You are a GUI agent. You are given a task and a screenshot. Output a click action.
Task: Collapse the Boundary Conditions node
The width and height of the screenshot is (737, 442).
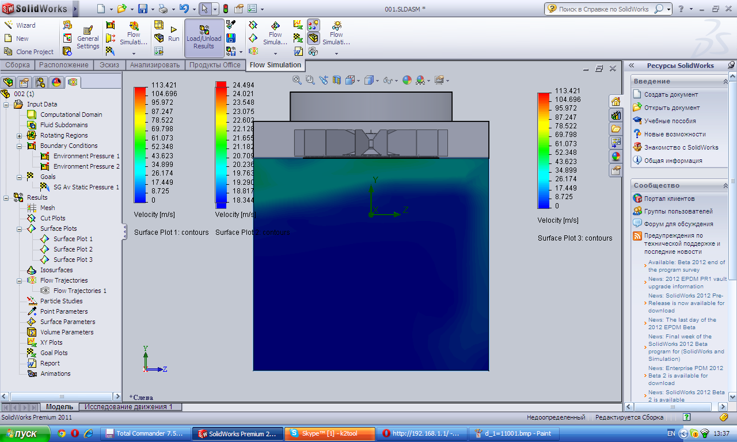pos(19,146)
